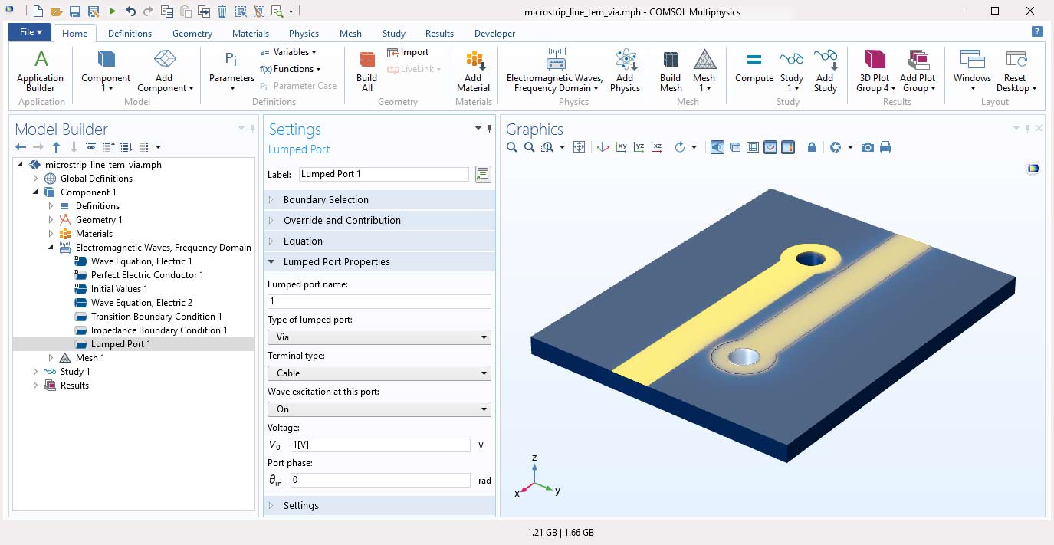The width and height of the screenshot is (1054, 545).
Task: Toggle the view lock icon in Graphics toolbar
Action: pos(811,147)
